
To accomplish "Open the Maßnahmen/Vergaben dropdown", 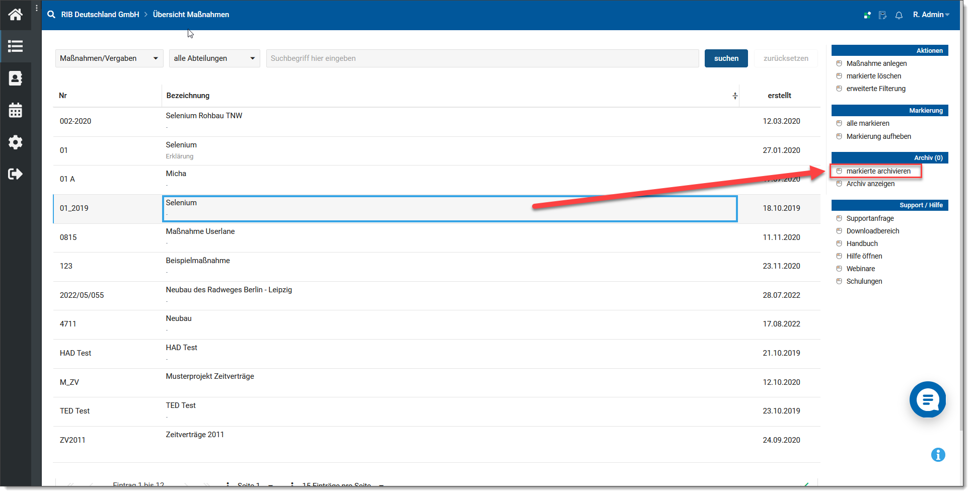I will tap(109, 58).
